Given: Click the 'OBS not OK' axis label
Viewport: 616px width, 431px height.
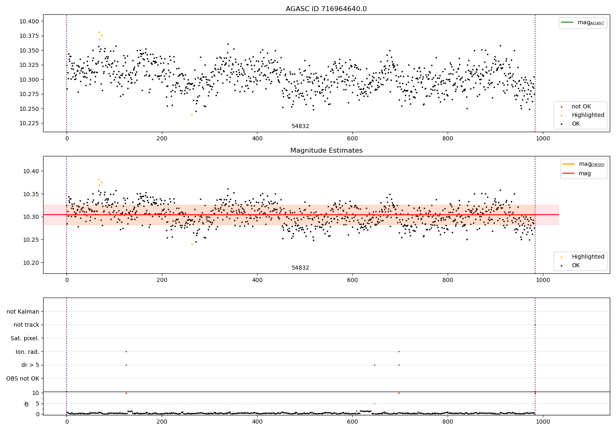Looking at the screenshot, I should point(23,379).
